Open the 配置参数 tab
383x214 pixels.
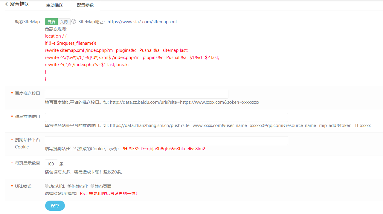(85, 5)
